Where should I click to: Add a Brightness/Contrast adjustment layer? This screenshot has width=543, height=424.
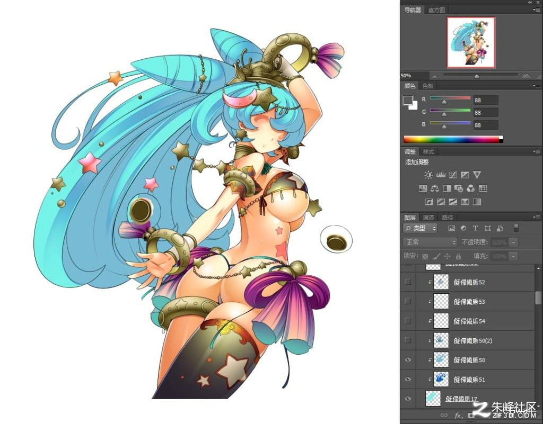[428, 175]
